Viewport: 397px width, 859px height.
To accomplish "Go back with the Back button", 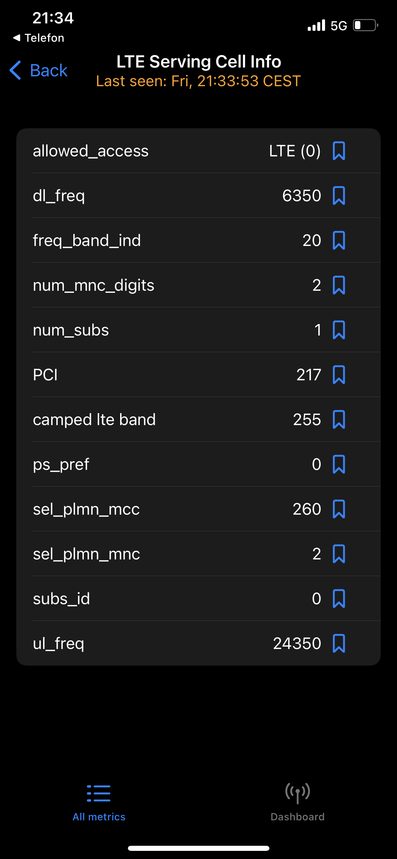I will point(39,71).
